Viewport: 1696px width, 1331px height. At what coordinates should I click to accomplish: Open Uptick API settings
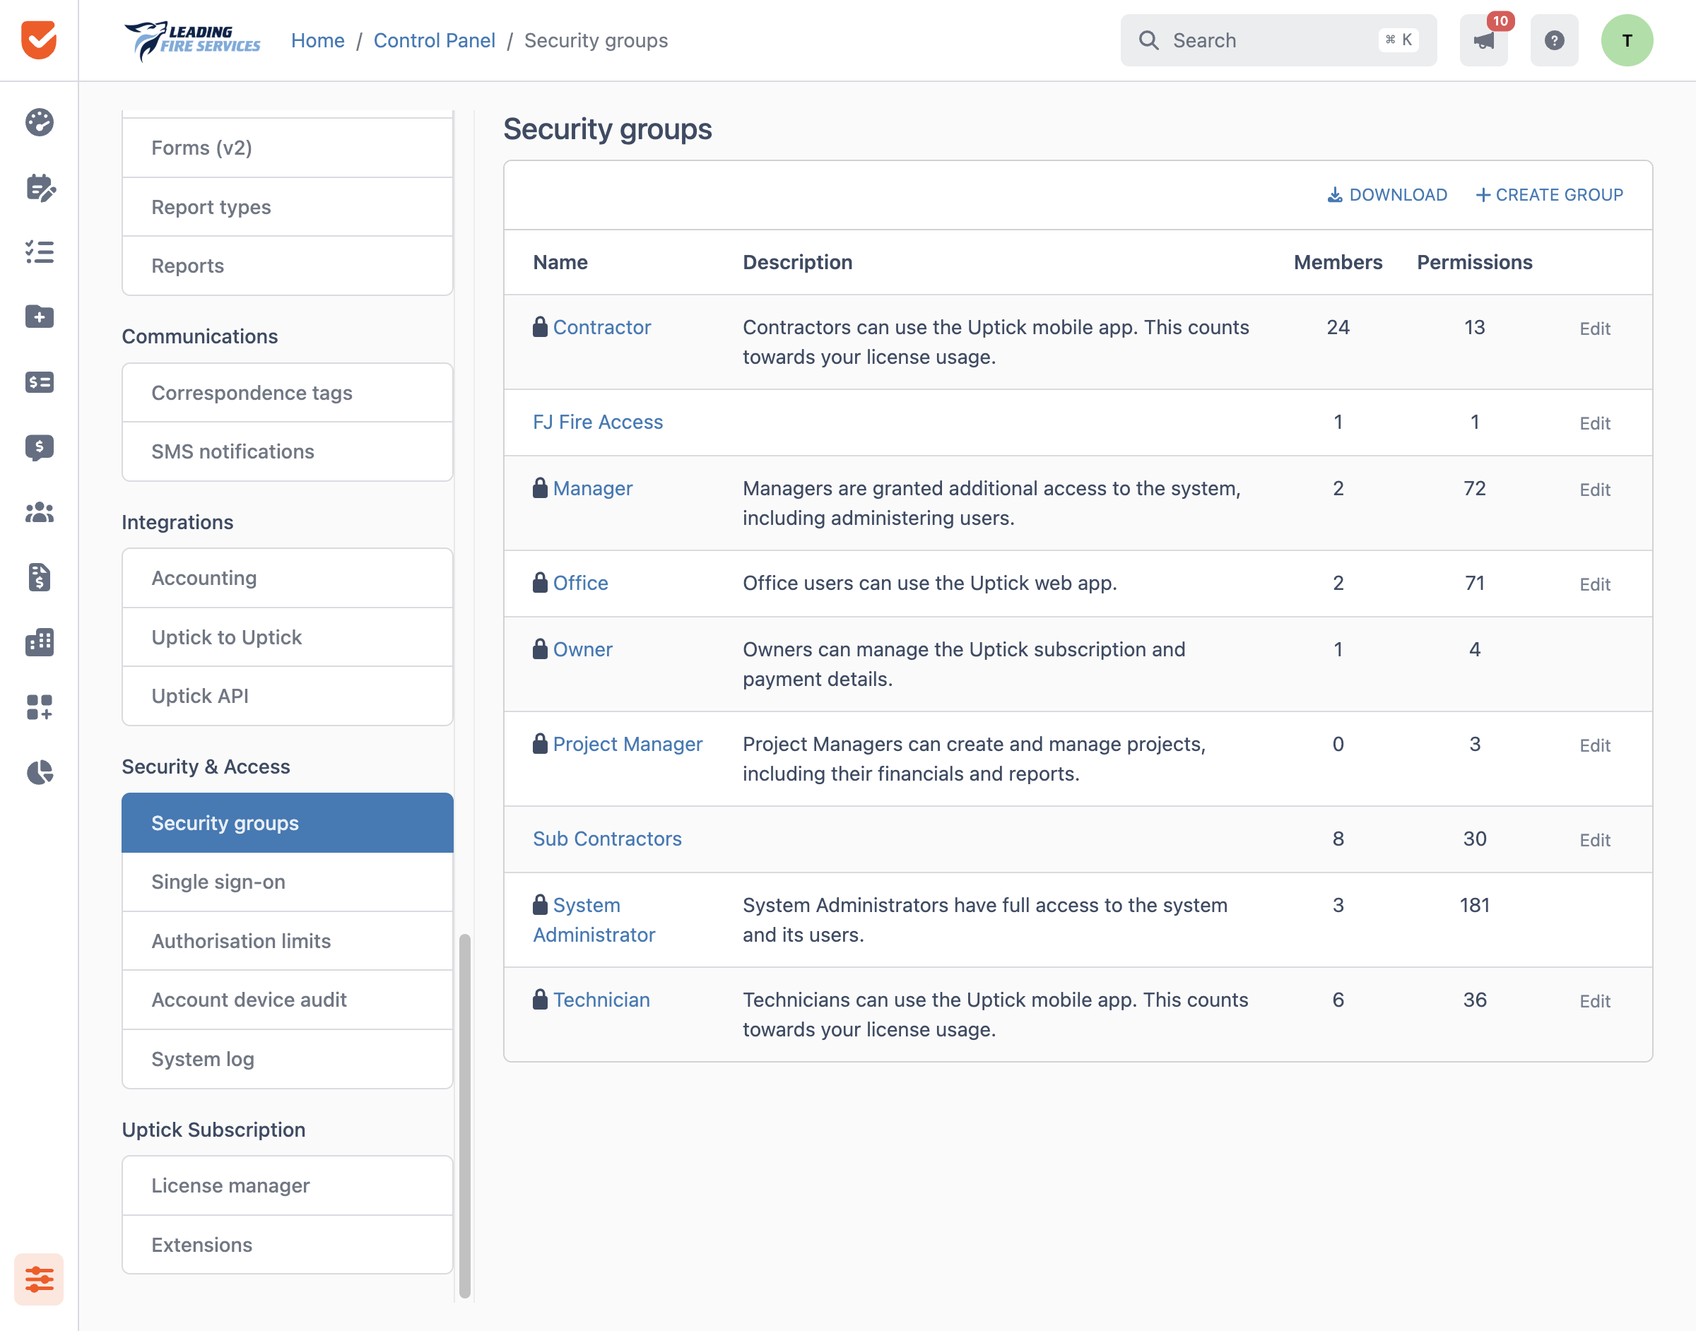[x=288, y=696]
